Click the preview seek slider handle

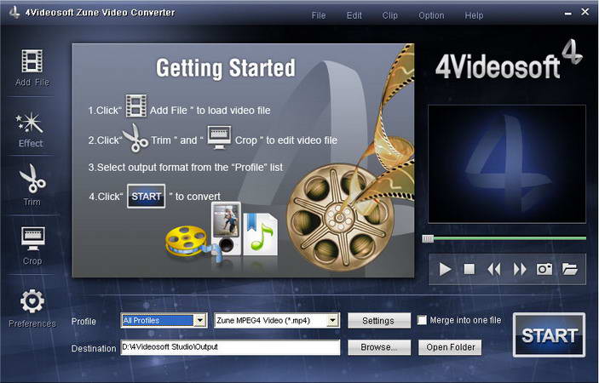428,239
